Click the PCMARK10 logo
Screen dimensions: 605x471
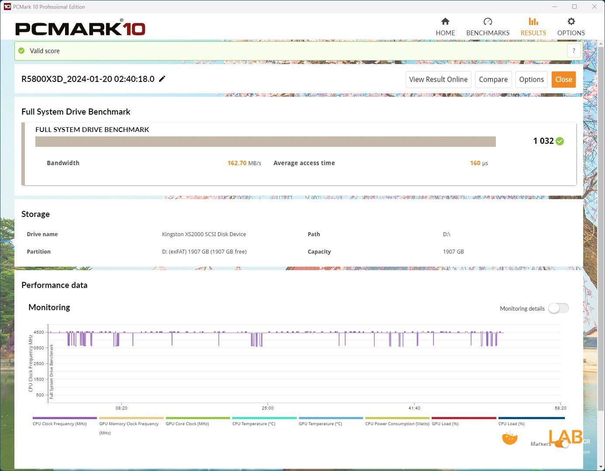[x=80, y=28]
